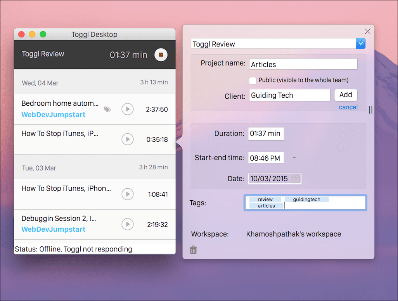Play the 1:08:41 How To Stop iTunes entry
The height and width of the screenshot is (301, 398).
[127, 194]
